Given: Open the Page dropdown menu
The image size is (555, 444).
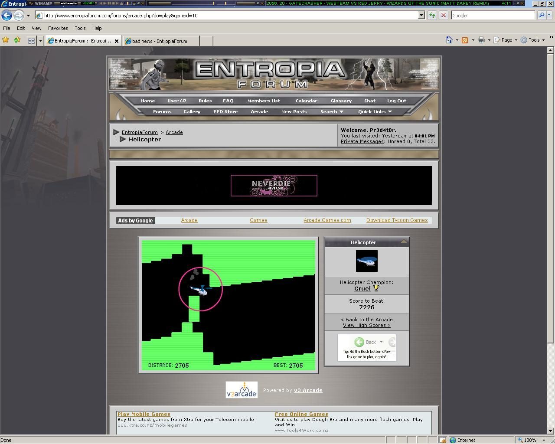Looking at the screenshot, I should 504,39.
